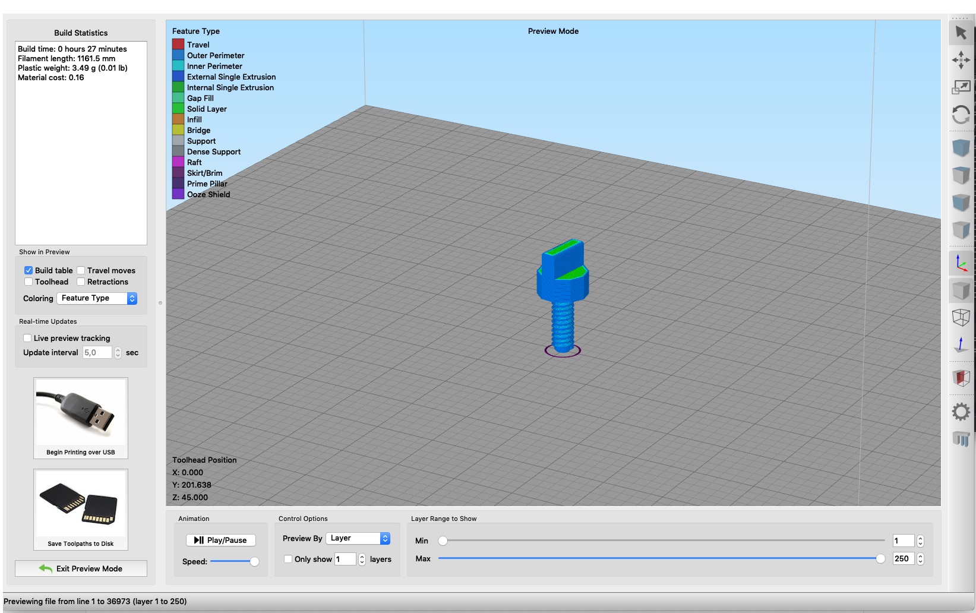Click the scale view tool icon

pos(961,87)
